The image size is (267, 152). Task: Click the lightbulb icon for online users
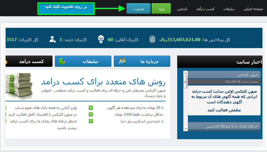tap(101, 39)
